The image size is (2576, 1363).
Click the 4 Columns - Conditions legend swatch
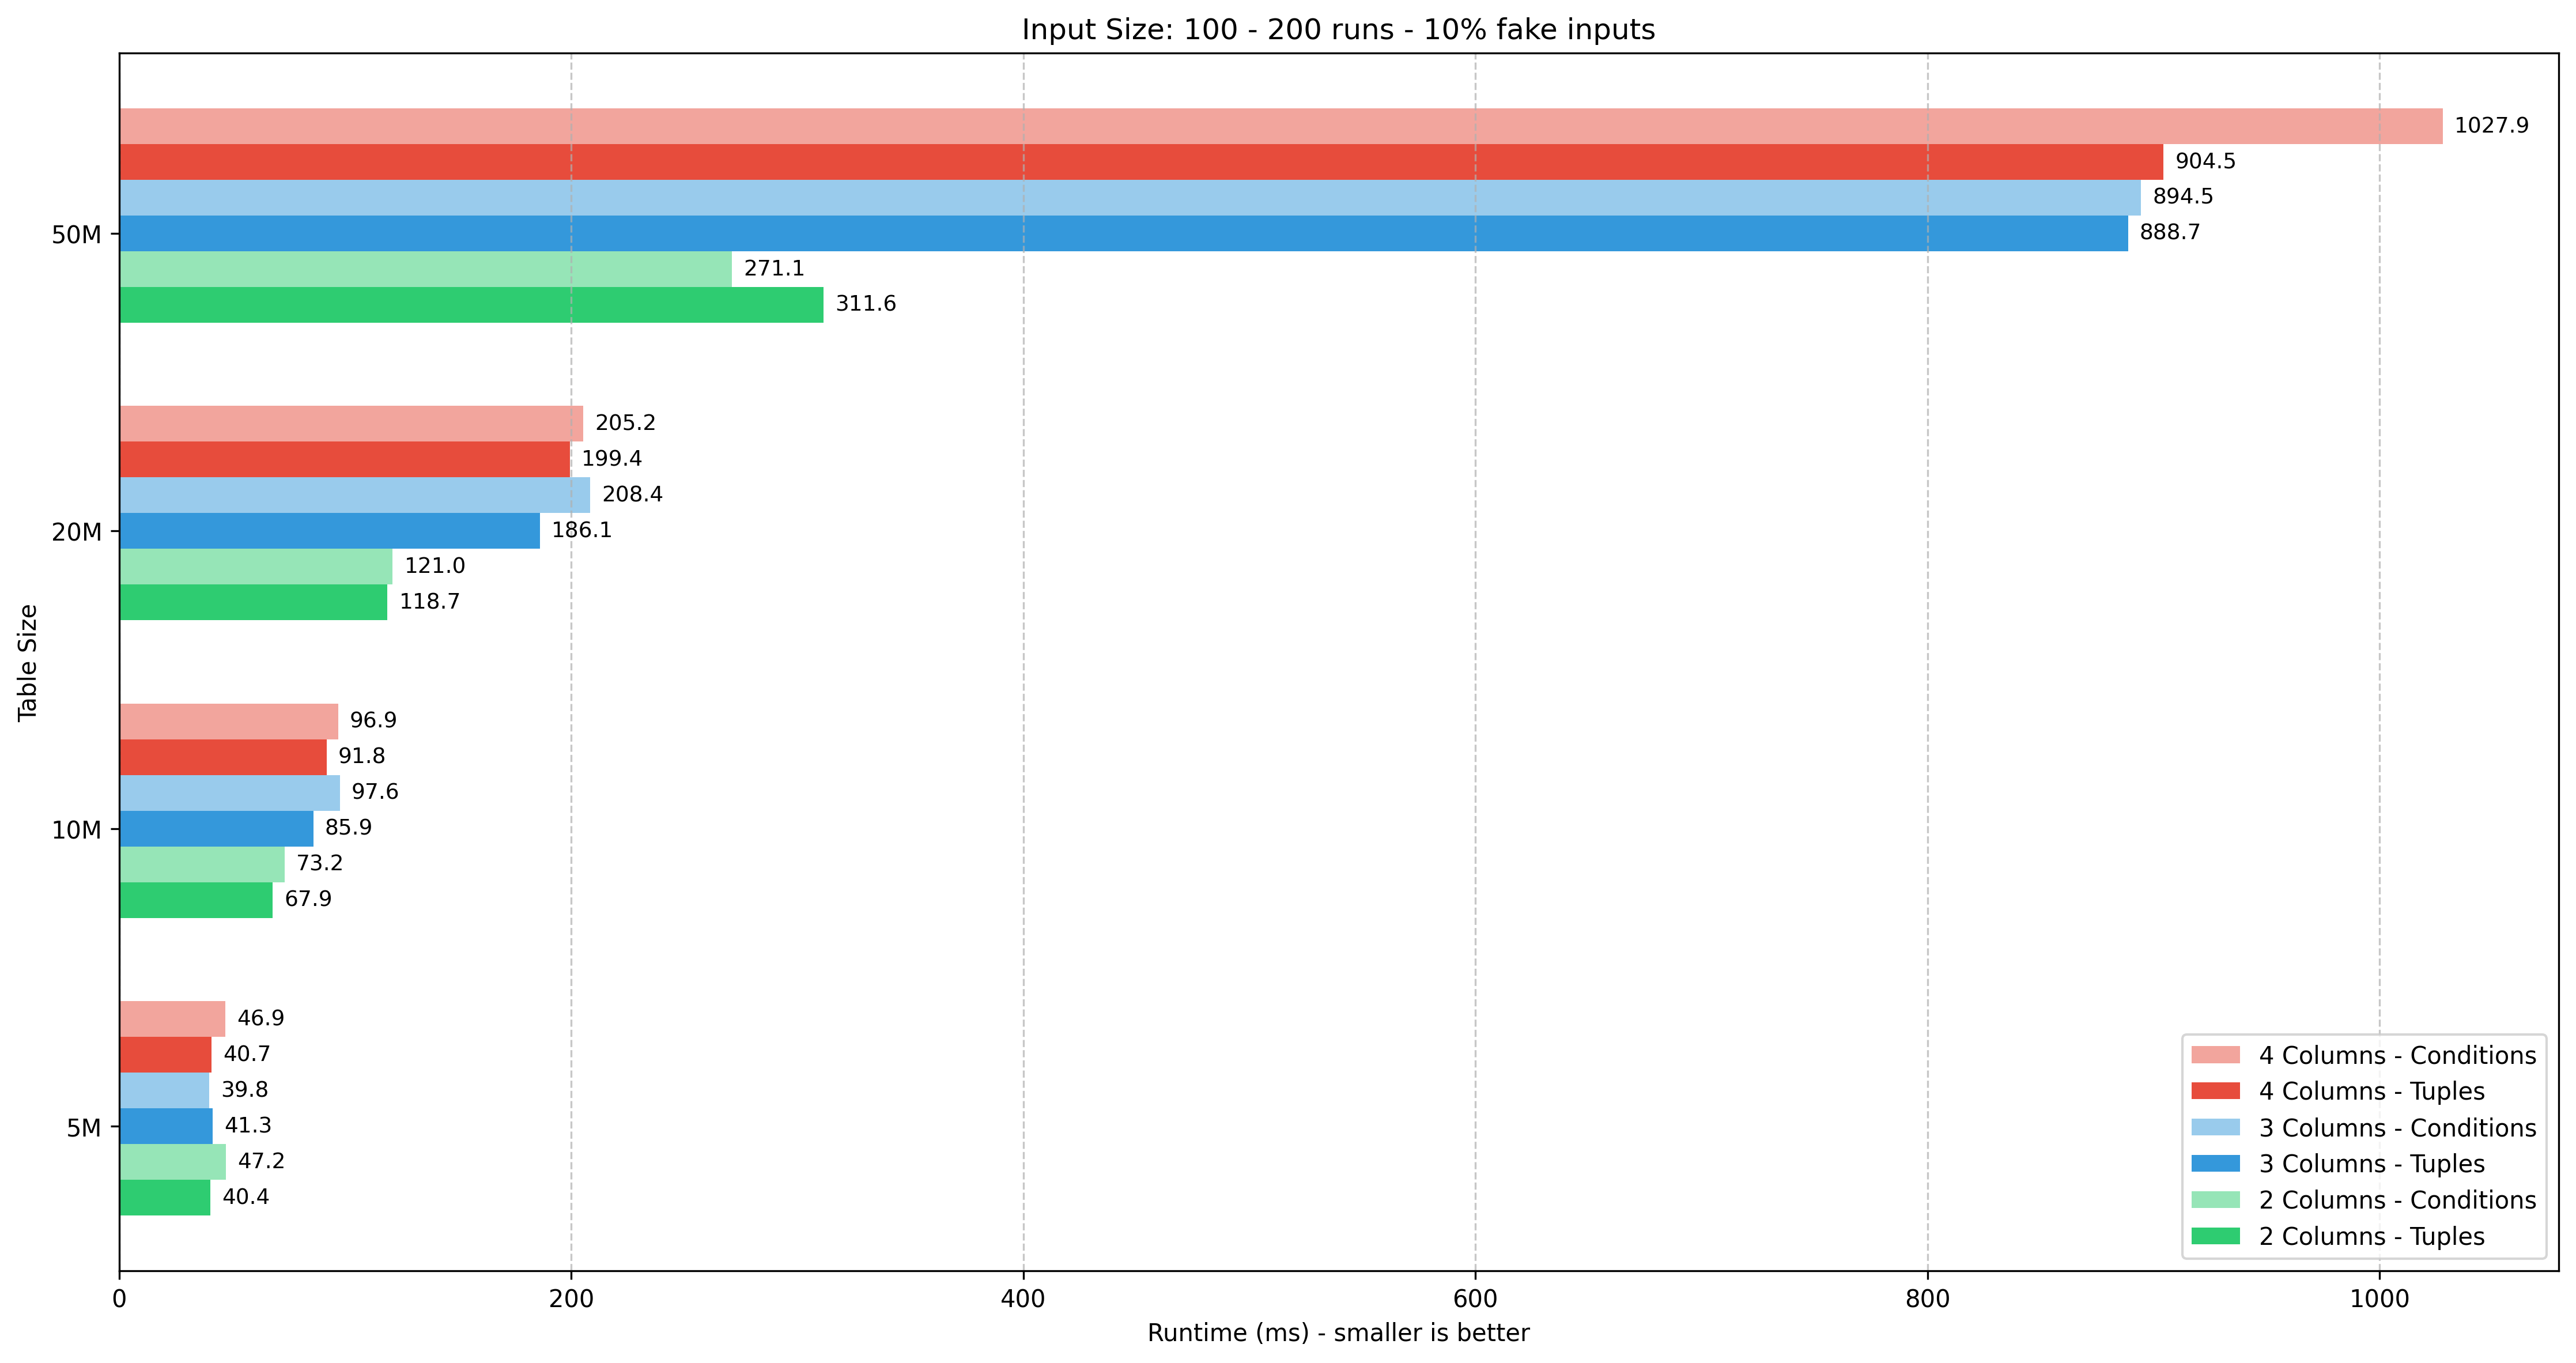[2215, 1055]
